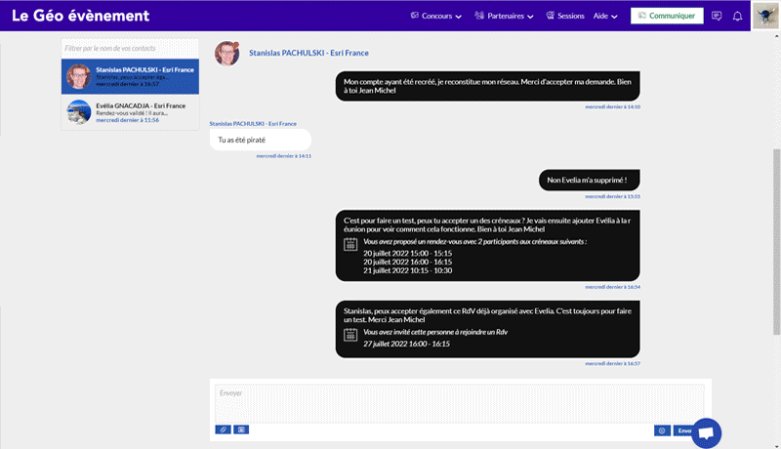This screenshot has width=781, height=449.
Task: Open Stanislas PACHULSKI profile link in chat header
Action: (x=308, y=53)
